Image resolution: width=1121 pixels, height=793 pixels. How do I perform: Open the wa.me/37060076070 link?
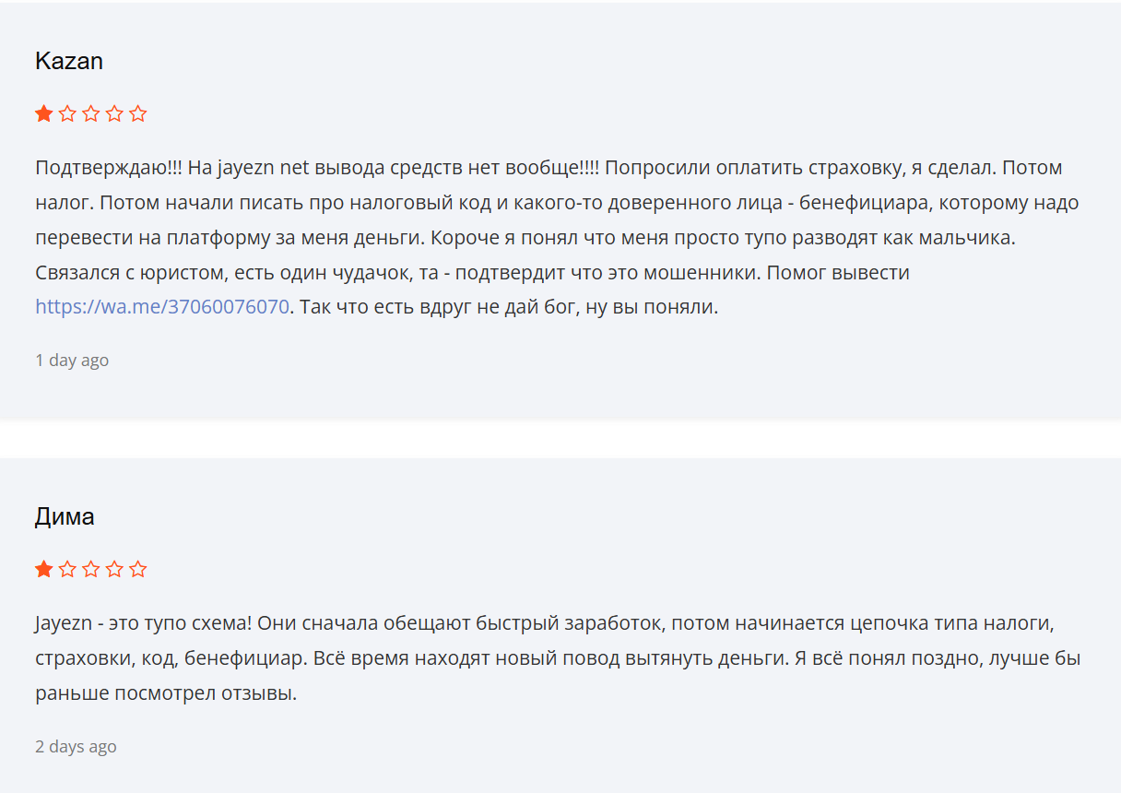coord(162,307)
